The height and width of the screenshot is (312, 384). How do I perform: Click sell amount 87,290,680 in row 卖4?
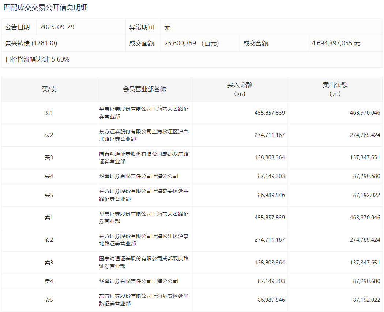(366, 281)
